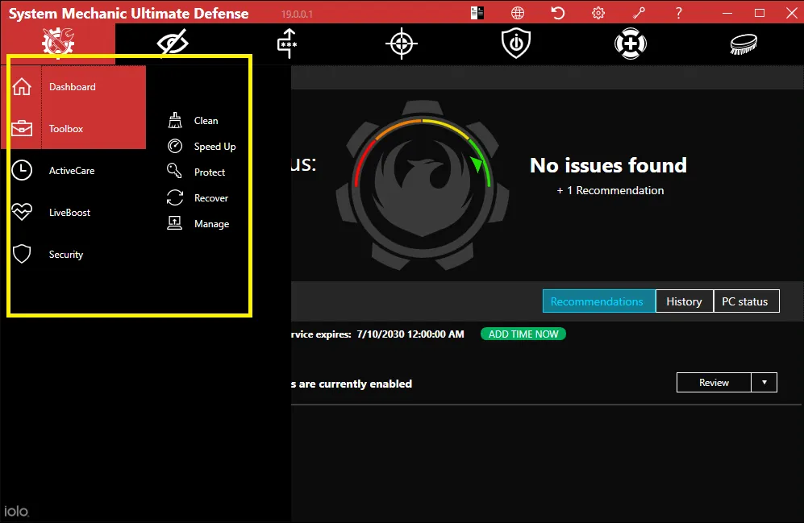Click the LiveBoost heartbeat icon
The height and width of the screenshot is (523, 804).
coord(22,212)
